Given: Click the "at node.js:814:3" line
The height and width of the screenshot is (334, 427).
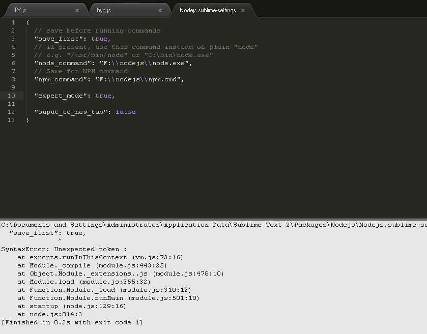Looking at the screenshot, I should point(49,315).
